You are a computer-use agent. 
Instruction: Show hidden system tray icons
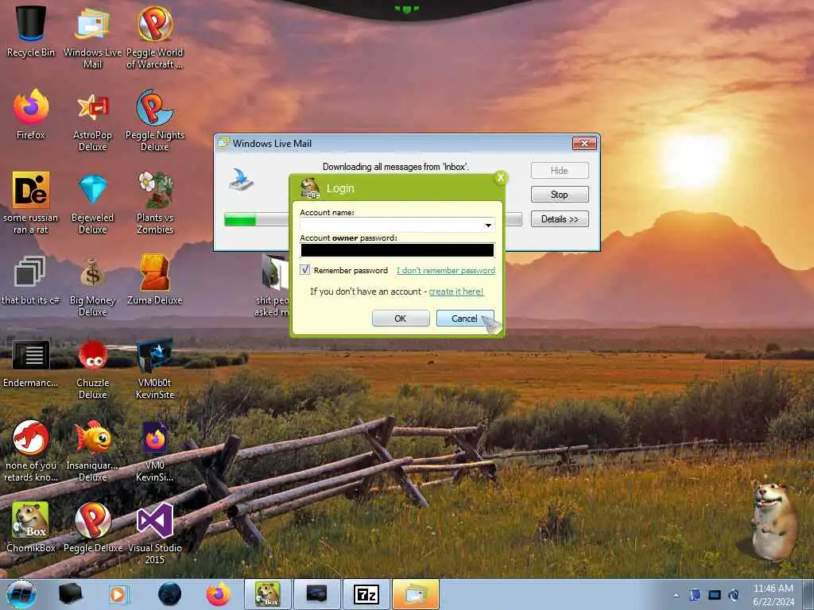tap(676, 596)
